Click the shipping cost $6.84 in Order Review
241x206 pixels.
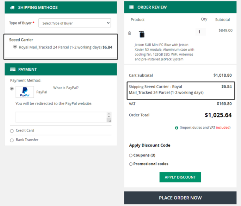(x=227, y=86)
